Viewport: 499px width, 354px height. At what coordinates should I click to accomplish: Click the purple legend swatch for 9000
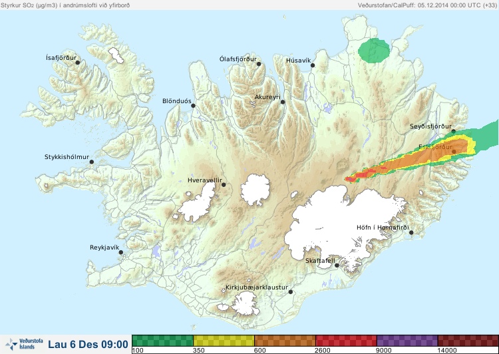[x=407, y=340]
